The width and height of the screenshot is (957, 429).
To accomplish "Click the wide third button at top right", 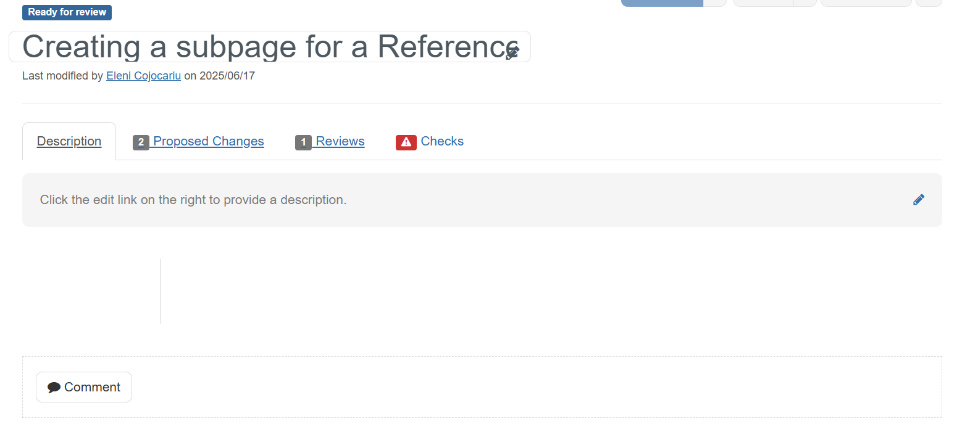I will click(x=866, y=3).
